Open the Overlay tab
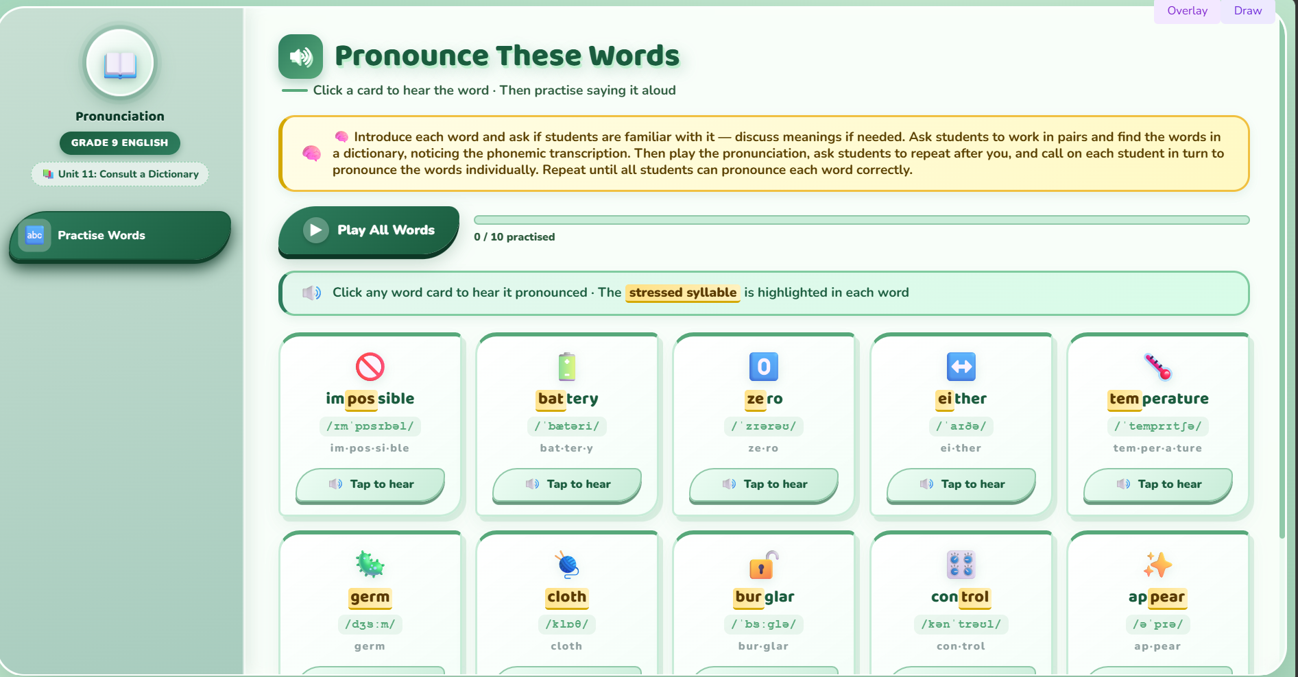This screenshot has width=1298, height=677. [x=1187, y=11]
